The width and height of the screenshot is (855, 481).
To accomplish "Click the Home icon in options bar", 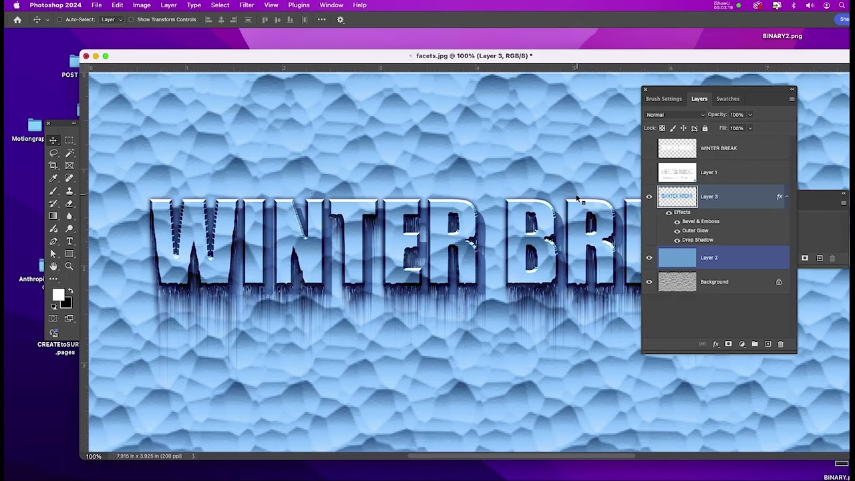I will click(x=17, y=19).
